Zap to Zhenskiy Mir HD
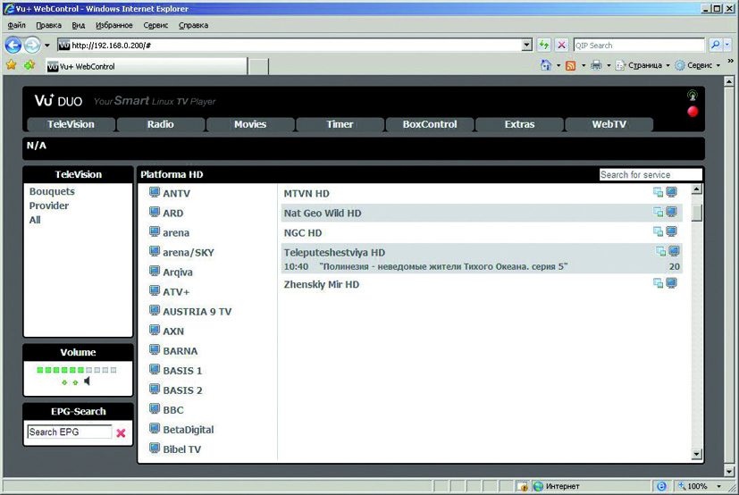The height and width of the screenshot is (495, 739). (x=322, y=285)
